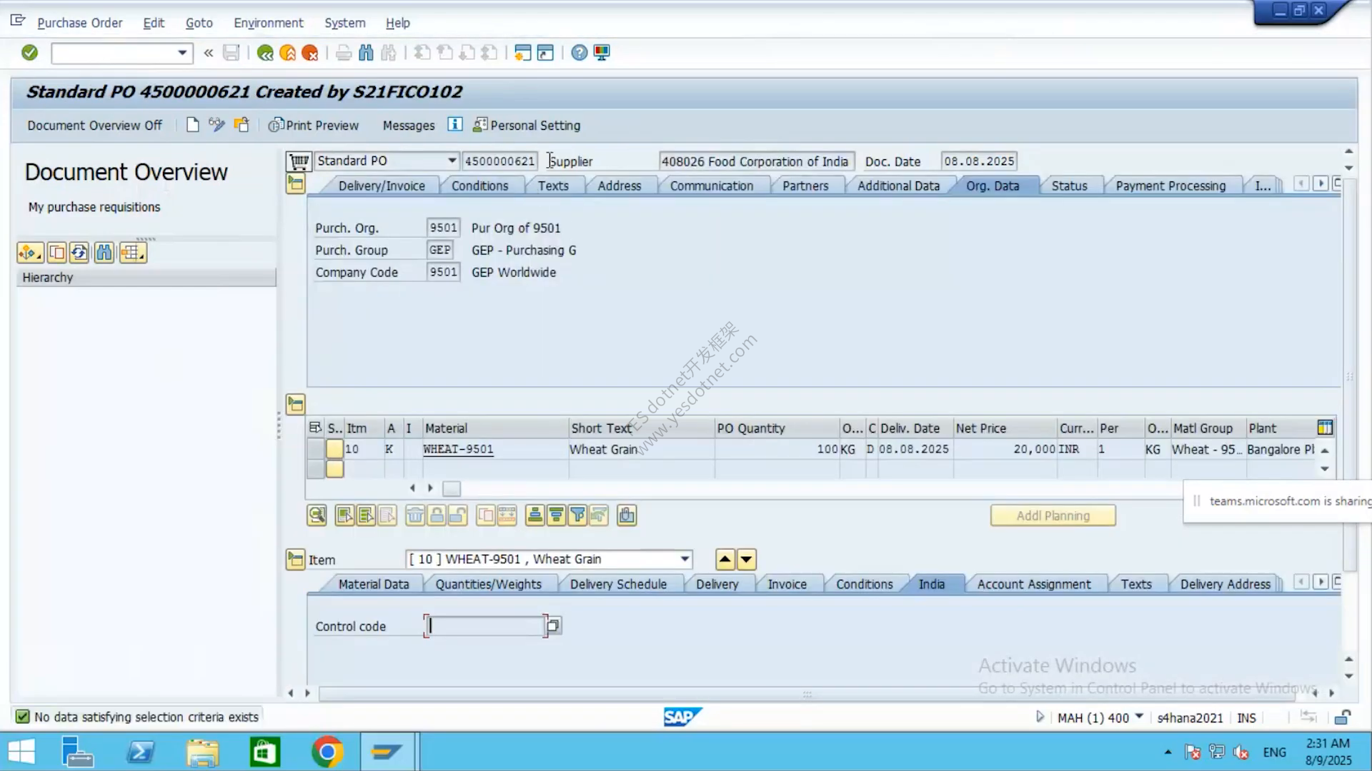Click the hand-with-clip icon in item toolbar
This screenshot has width=1372, height=771.
pyautogui.click(x=627, y=515)
